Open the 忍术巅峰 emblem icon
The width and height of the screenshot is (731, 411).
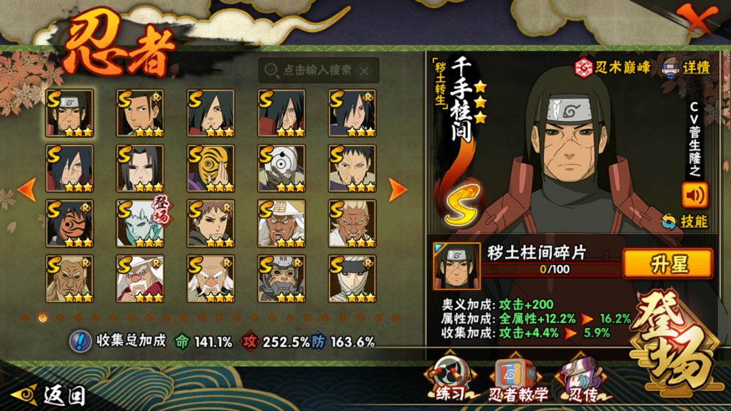click(612, 68)
